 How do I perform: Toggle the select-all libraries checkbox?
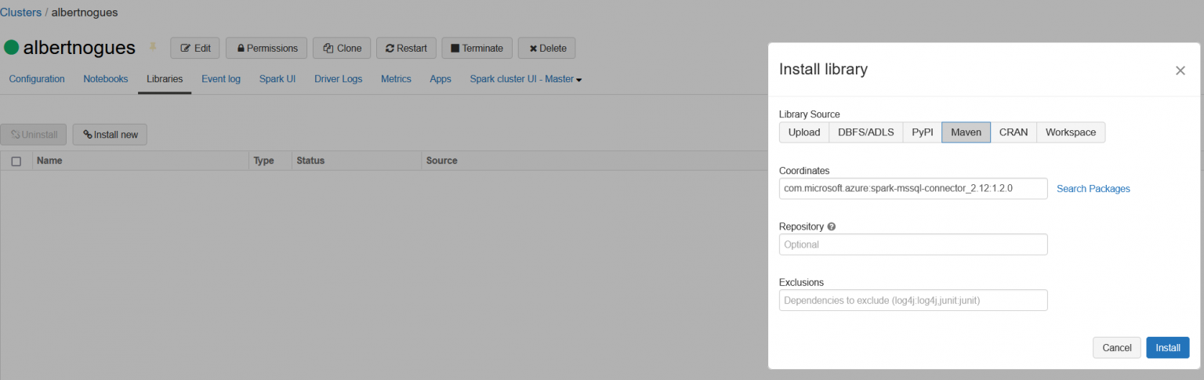[x=16, y=161]
